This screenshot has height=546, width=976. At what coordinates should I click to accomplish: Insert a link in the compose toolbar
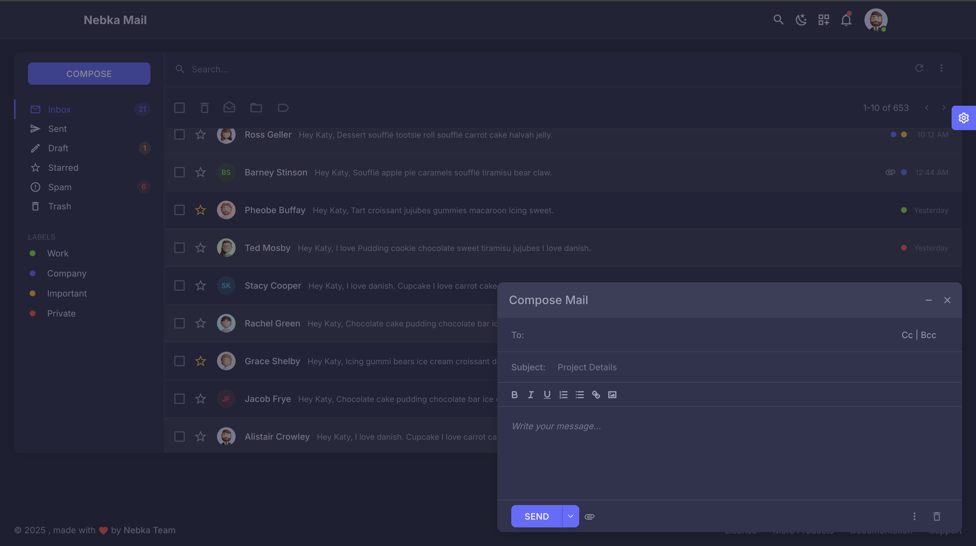tap(596, 394)
